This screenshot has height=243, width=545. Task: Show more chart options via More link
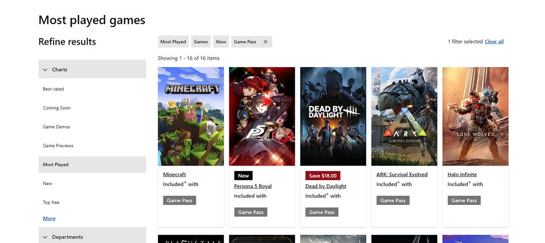coord(49,219)
